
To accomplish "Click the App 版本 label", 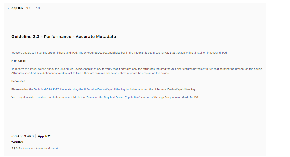I will (44, 136).
